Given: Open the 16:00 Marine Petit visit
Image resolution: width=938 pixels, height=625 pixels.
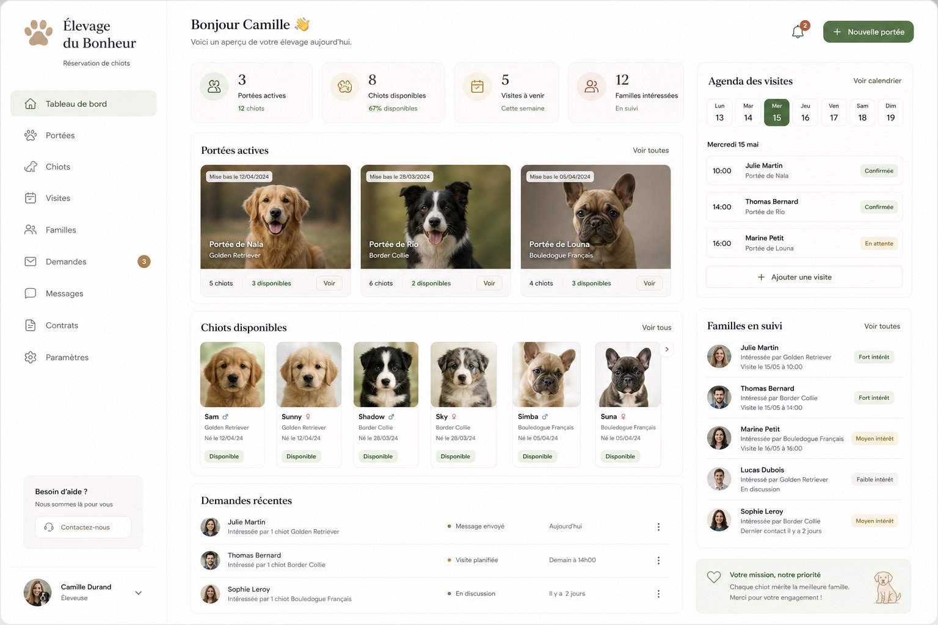Looking at the screenshot, I should [804, 244].
